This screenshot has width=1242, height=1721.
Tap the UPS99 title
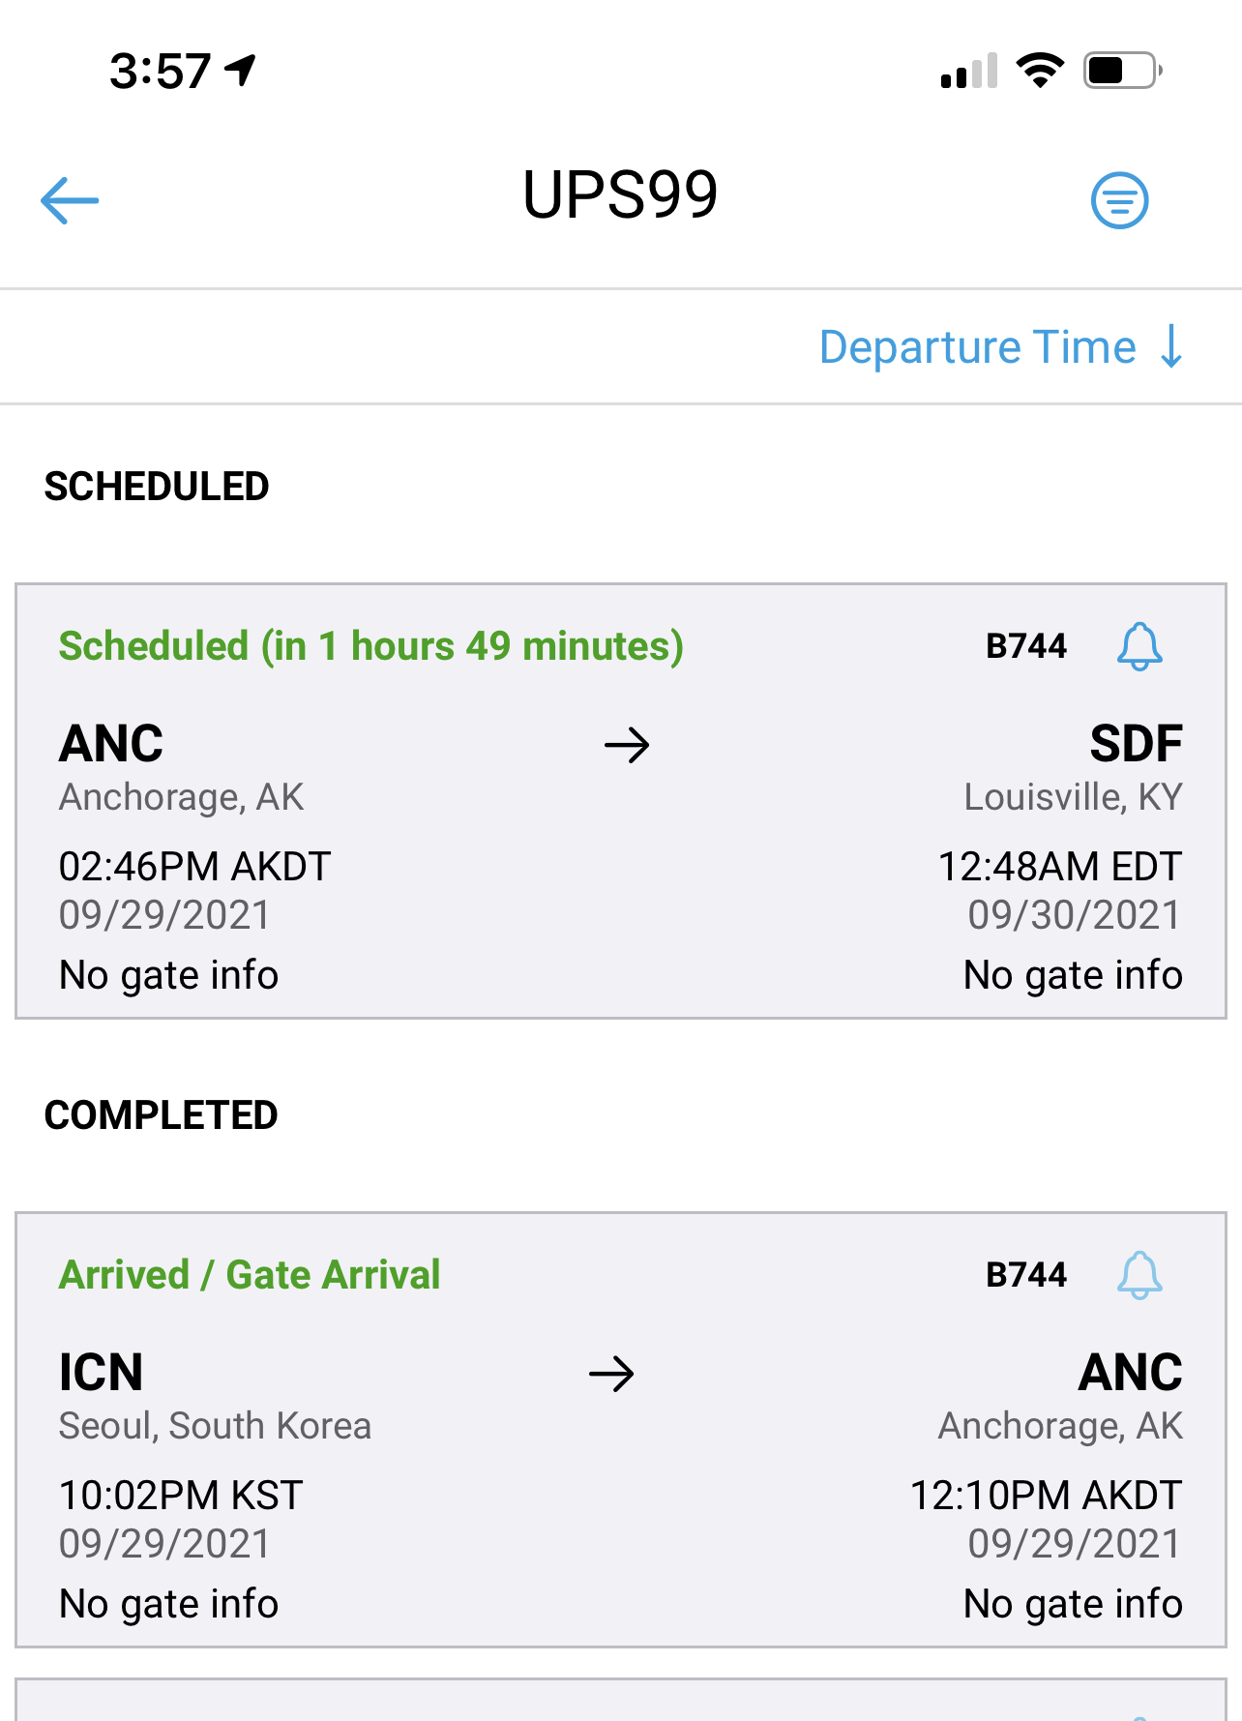coord(620,195)
